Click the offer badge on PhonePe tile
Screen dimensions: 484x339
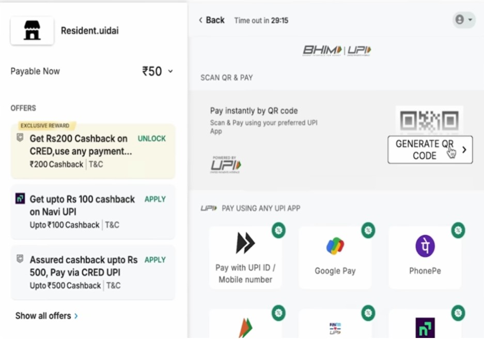pos(458,231)
